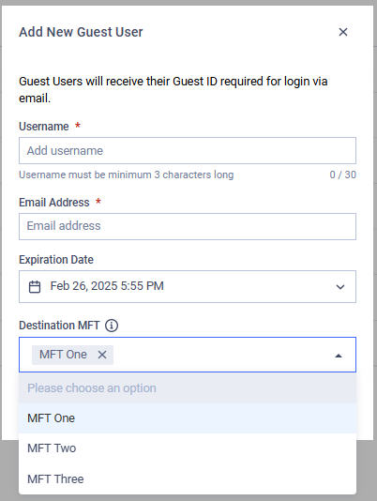
Task: Click the Email Address field label
Action: 54,203
